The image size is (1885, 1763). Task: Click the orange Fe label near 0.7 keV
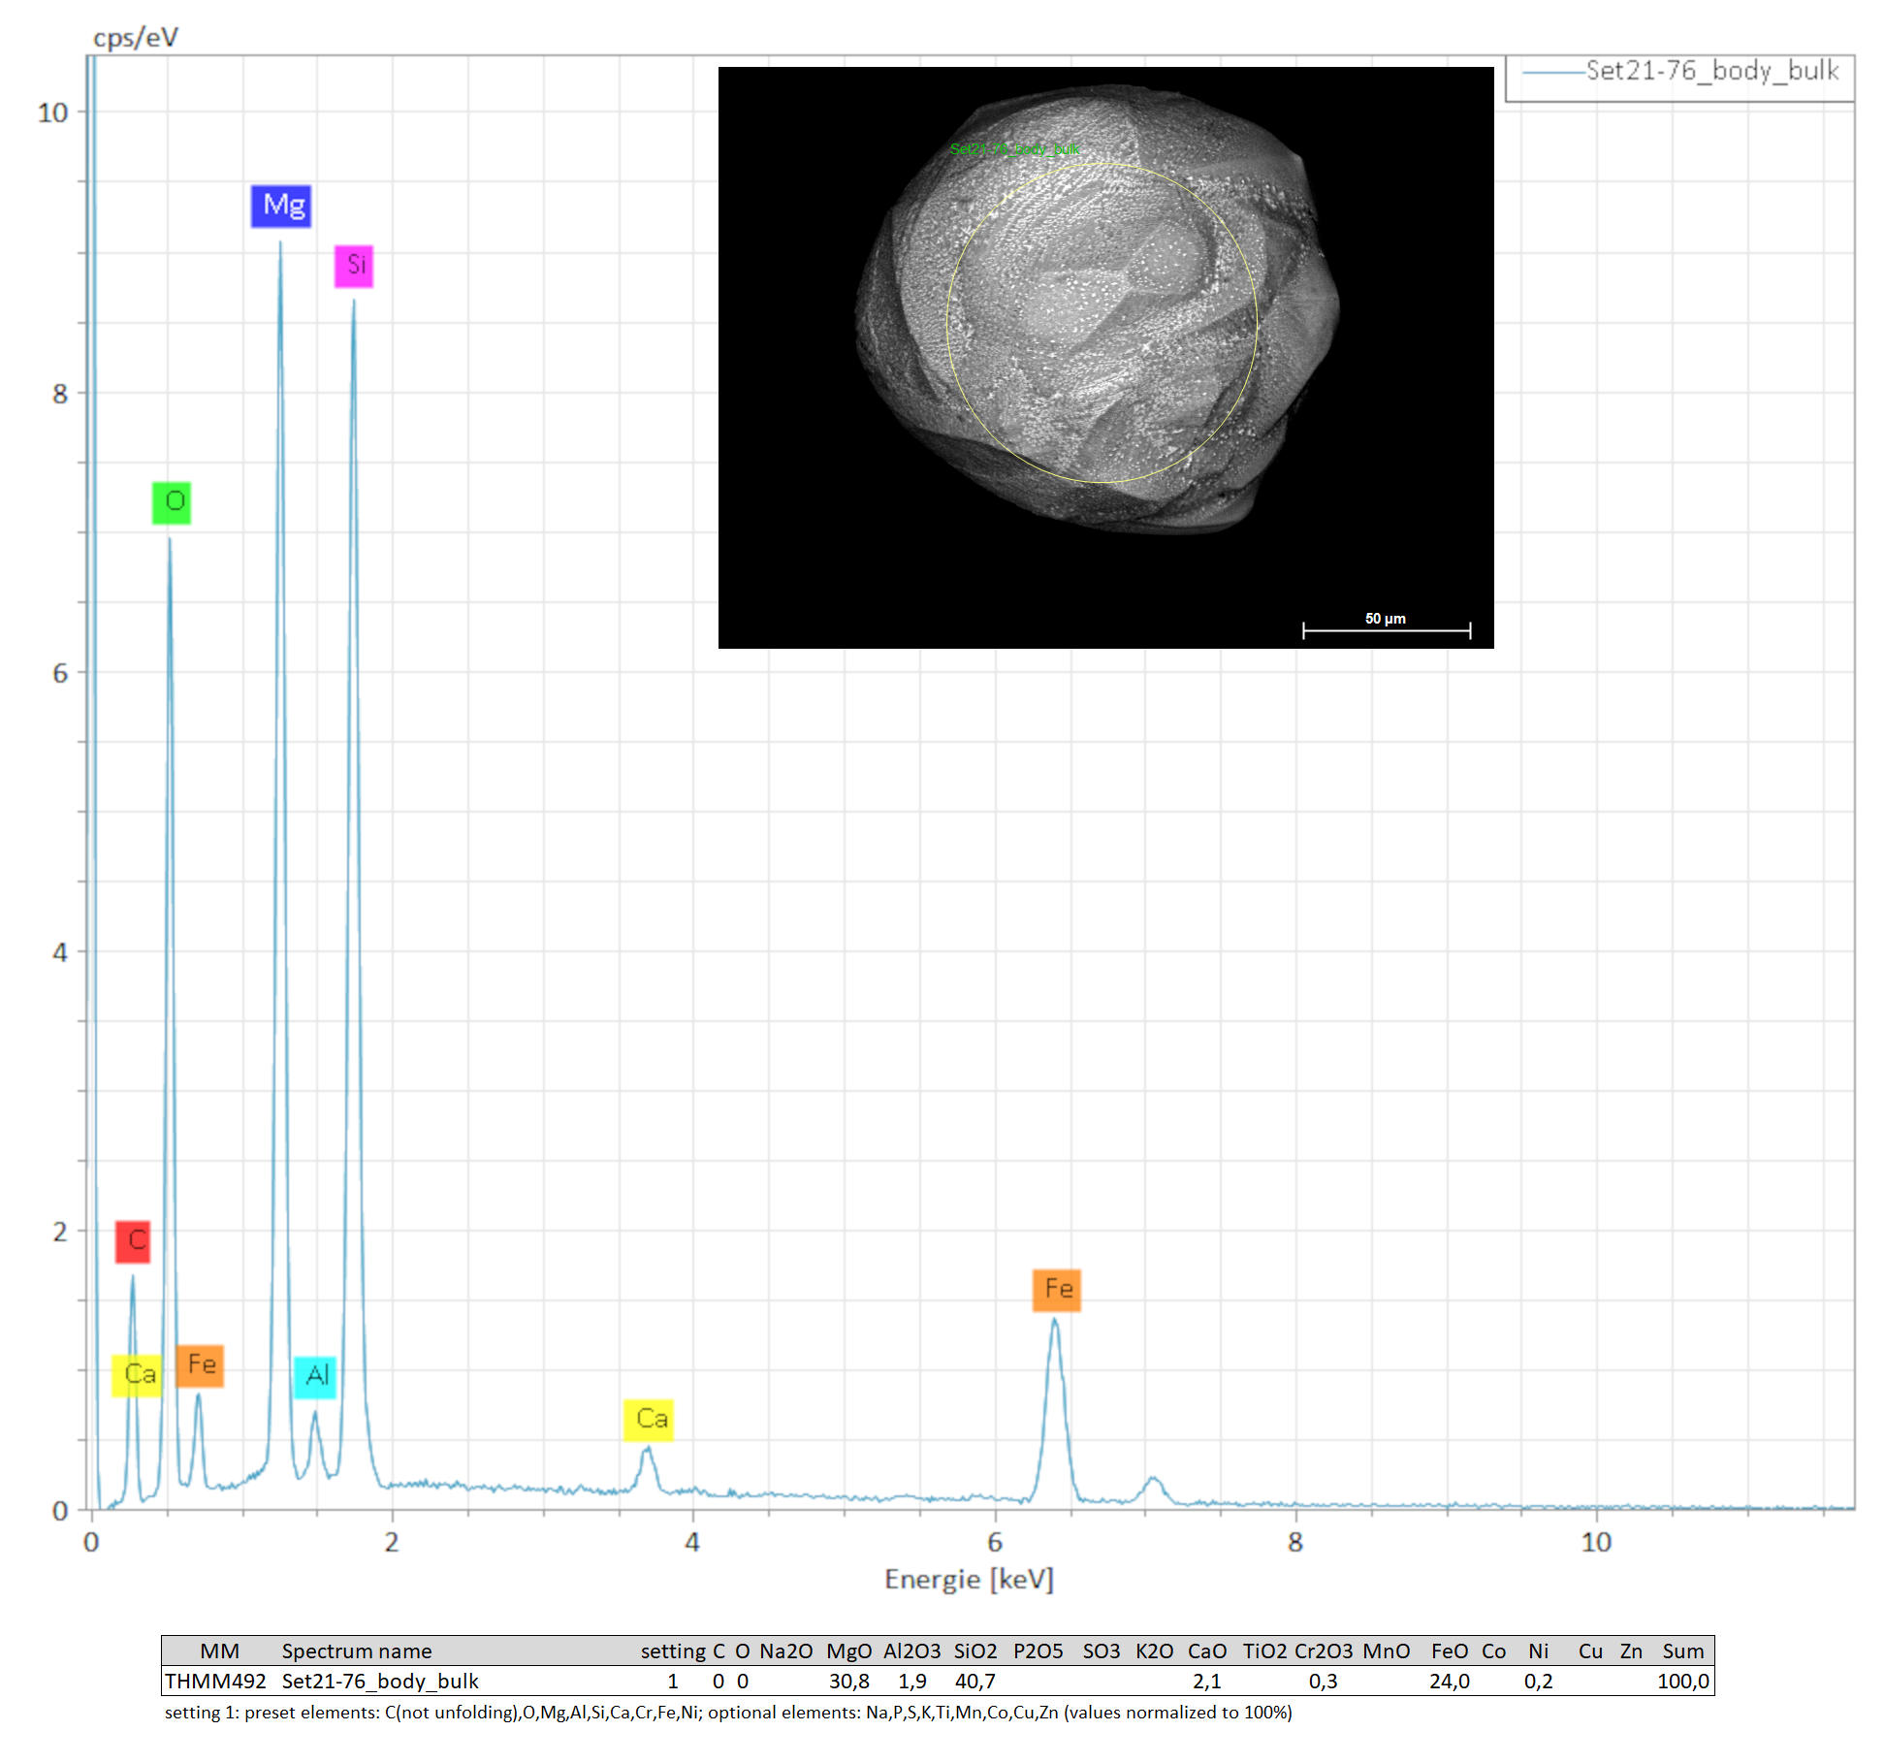point(200,1365)
